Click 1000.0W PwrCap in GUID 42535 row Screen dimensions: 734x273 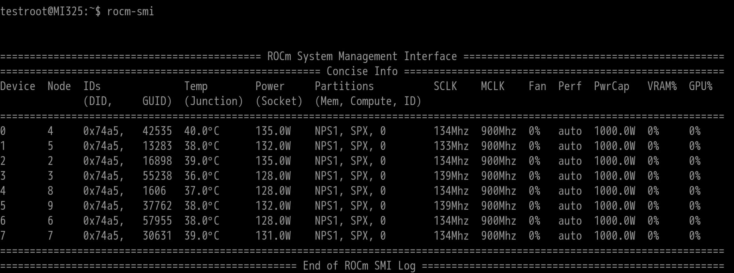coord(614,131)
